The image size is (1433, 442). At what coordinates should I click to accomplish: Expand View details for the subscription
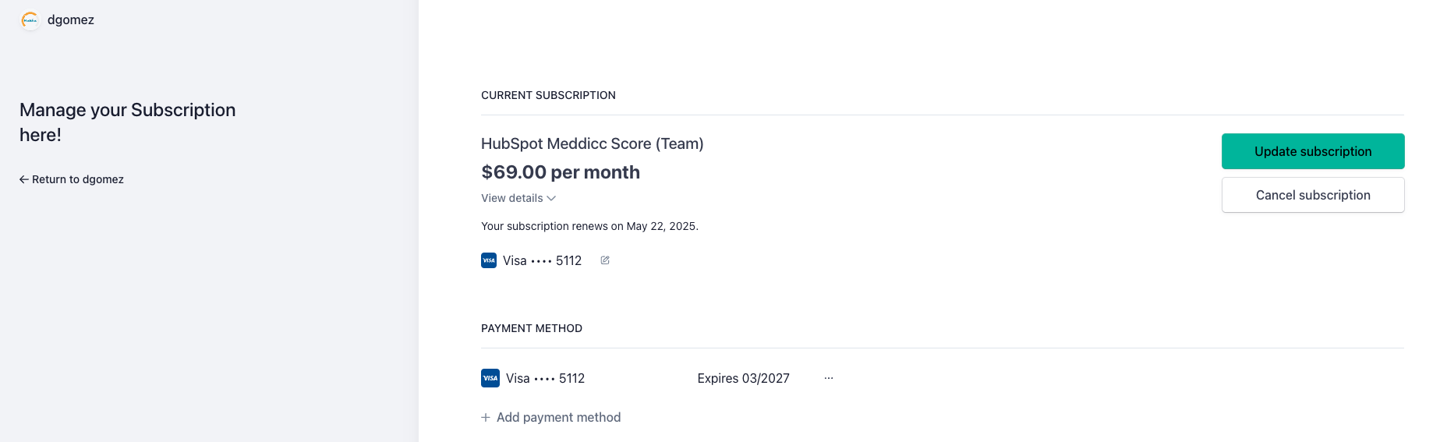pos(512,198)
